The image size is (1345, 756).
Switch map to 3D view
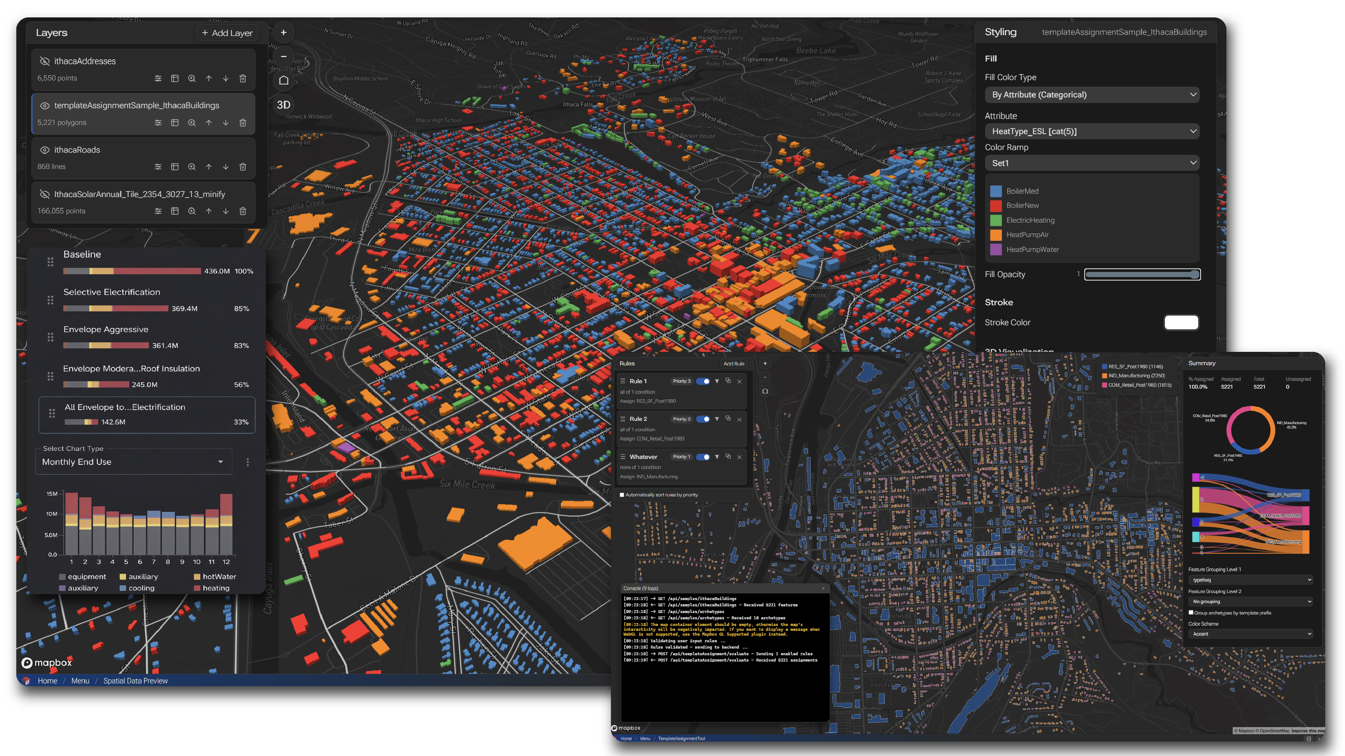point(284,105)
